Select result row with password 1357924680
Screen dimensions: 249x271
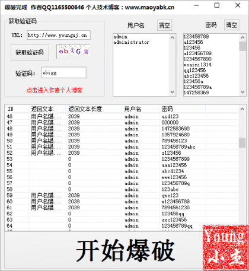coord(122,135)
